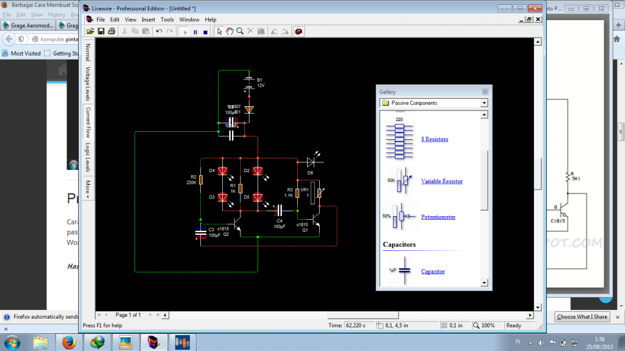Undo the last action via toolbar arrow
The height and width of the screenshot is (351, 625).
159,31
